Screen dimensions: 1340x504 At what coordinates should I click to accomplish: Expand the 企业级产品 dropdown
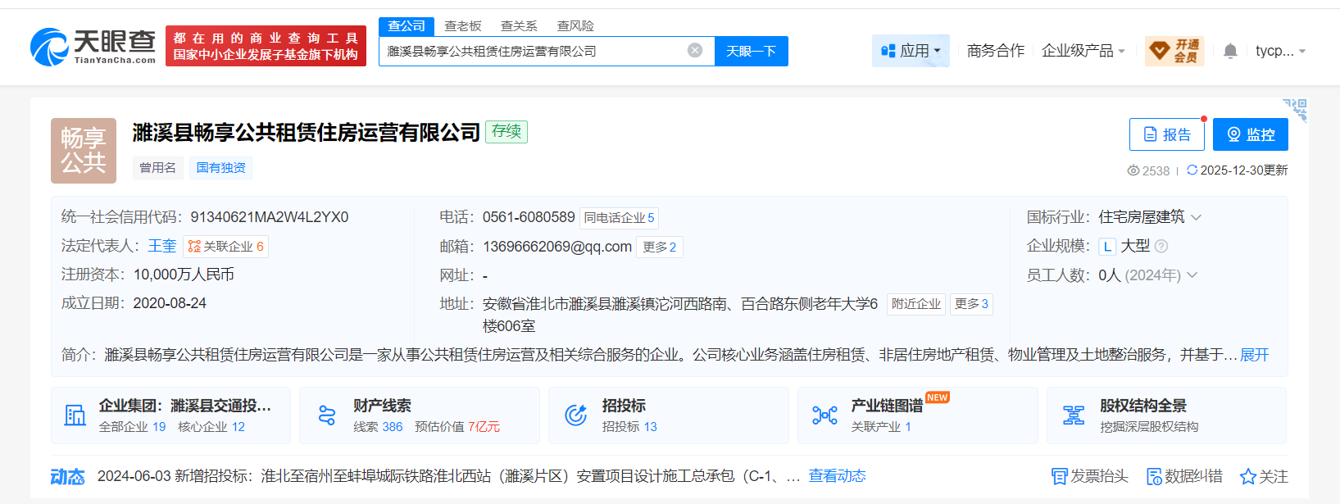click(1083, 51)
